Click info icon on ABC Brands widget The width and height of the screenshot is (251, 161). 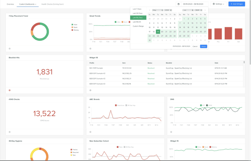coord(90,132)
